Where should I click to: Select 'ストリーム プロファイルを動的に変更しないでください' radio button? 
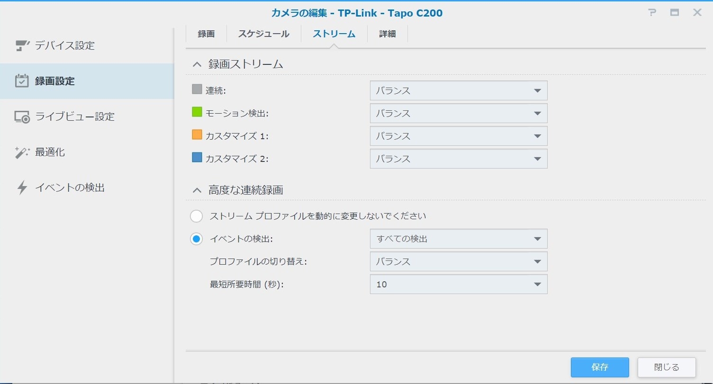point(196,216)
